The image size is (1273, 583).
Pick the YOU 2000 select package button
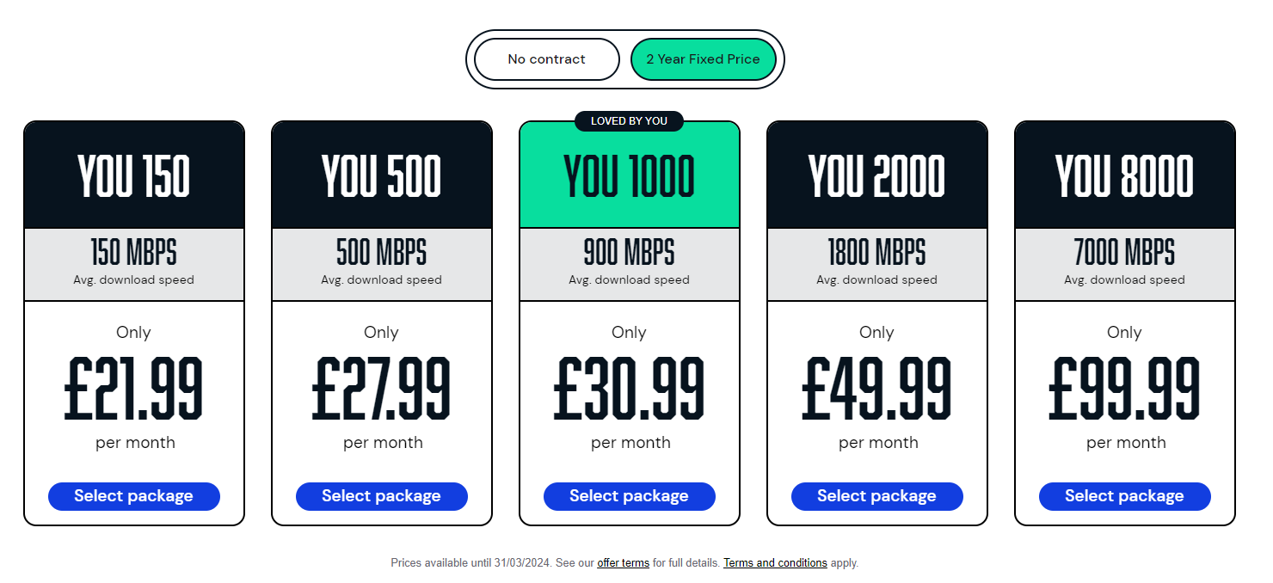pyautogui.click(x=876, y=496)
